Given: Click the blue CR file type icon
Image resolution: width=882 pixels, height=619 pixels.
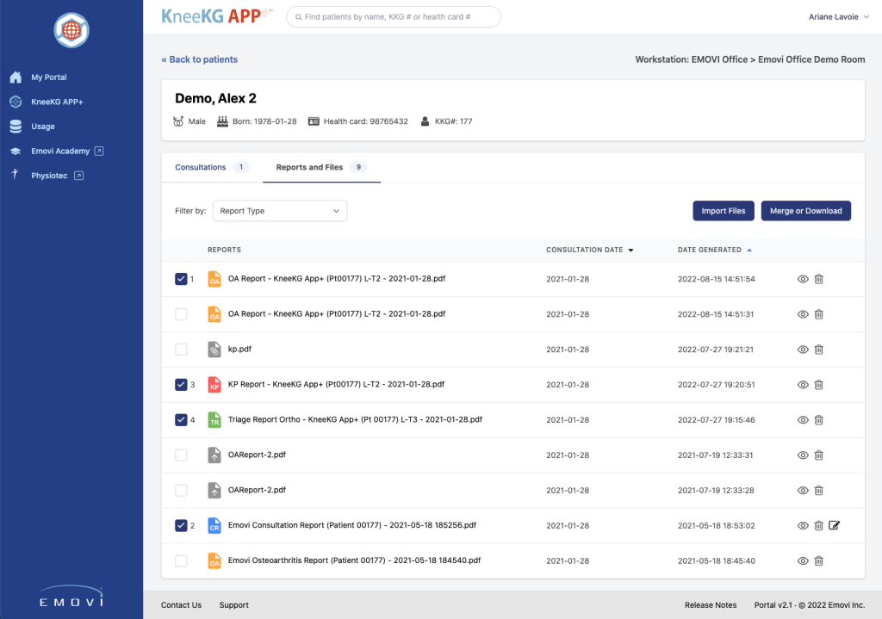Looking at the screenshot, I should point(214,526).
